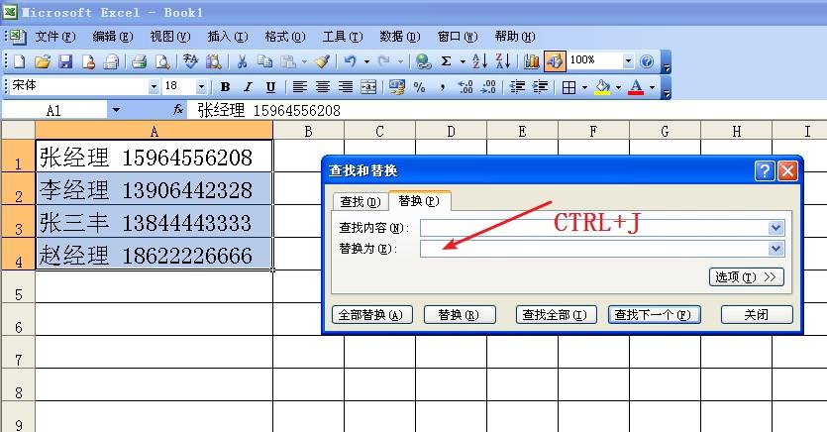The width and height of the screenshot is (827, 432).
Task: Switch to the 查找 tab
Action: (361, 202)
